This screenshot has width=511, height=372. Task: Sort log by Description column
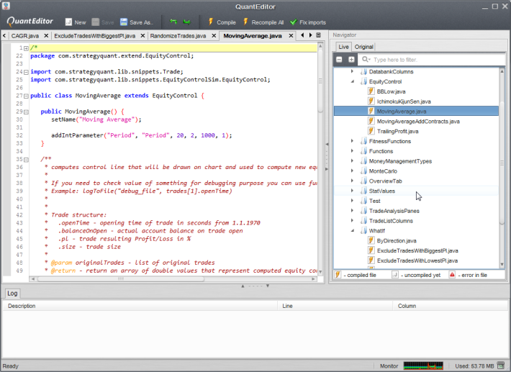click(x=140, y=306)
